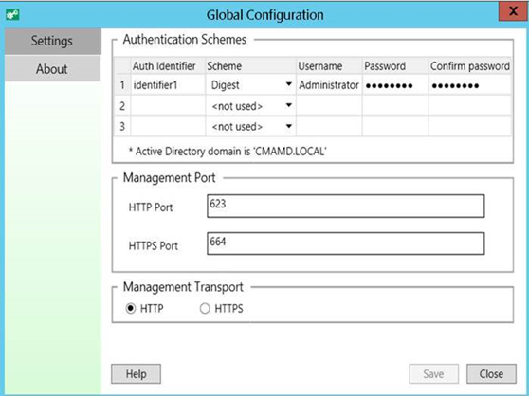Select the HTTP transport radio button
The height and width of the screenshot is (396, 529).
point(131,309)
